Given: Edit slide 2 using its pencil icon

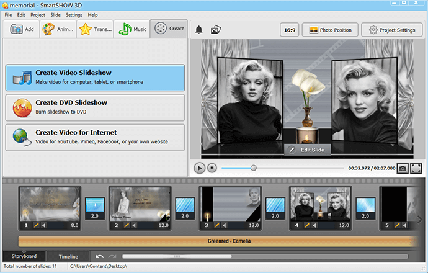Looking at the screenshot, I should tap(127, 225).
